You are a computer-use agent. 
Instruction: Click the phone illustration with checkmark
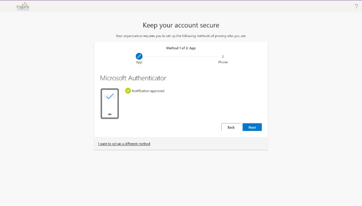click(110, 104)
